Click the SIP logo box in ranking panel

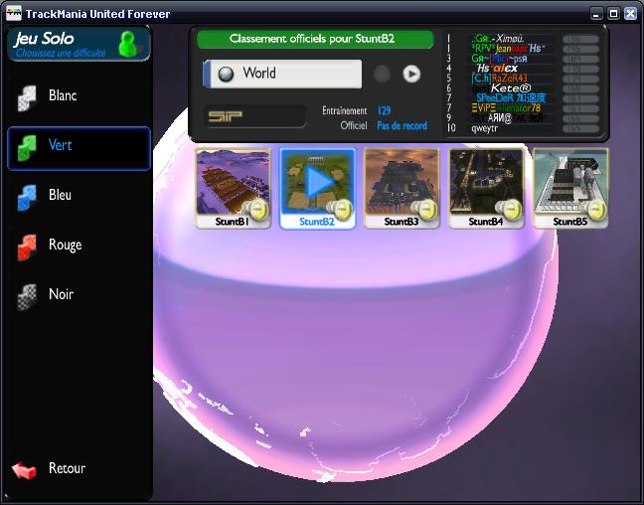254,116
